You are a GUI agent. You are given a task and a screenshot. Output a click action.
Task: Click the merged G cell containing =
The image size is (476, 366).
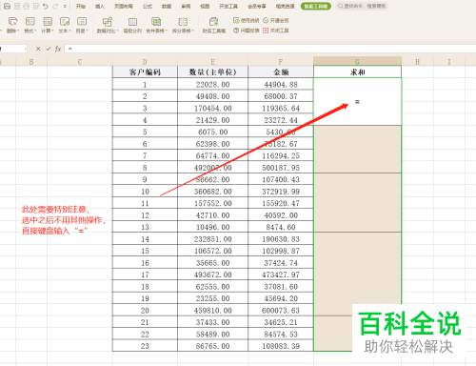[357, 102]
